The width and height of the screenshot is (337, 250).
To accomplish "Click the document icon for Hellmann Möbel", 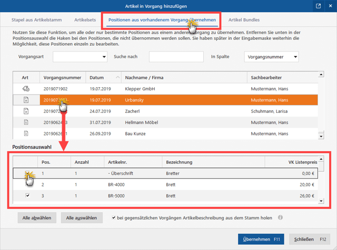I will (x=26, y=122).
